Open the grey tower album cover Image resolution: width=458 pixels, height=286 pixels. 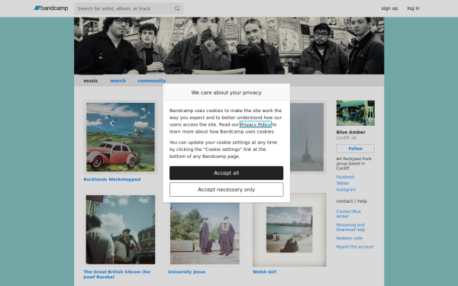coord(308,137)
